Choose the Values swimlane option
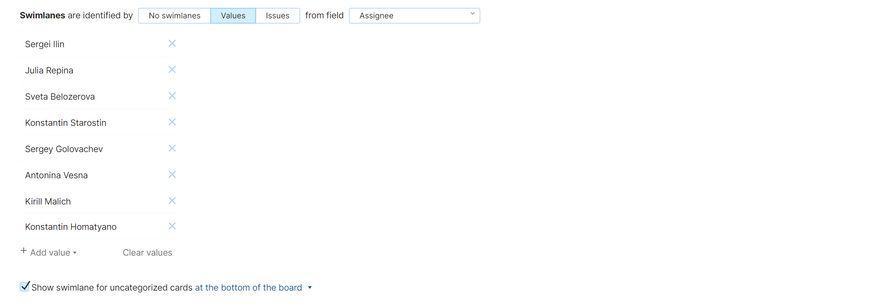Image resolution: width=869 pixels, height=305 pixels. (x=233, y=16)
